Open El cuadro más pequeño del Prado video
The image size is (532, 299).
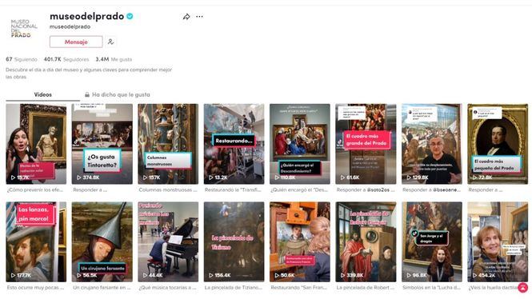tap(498, 144)
